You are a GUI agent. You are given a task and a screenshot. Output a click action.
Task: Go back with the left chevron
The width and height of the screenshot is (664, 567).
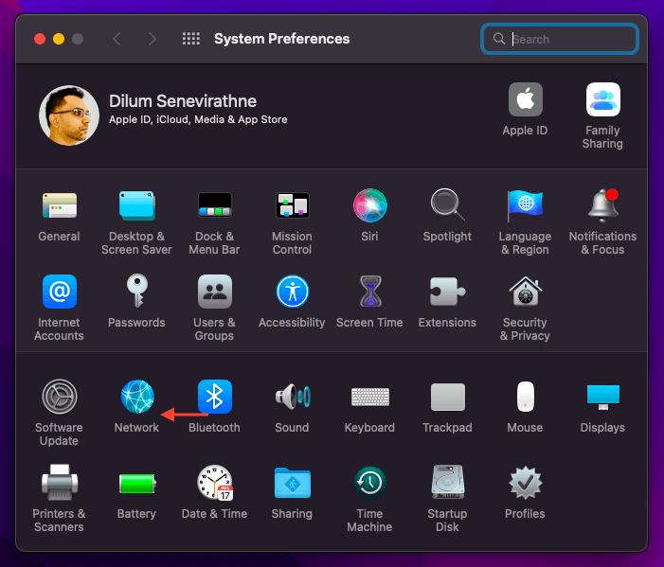[x=117, y=39]
